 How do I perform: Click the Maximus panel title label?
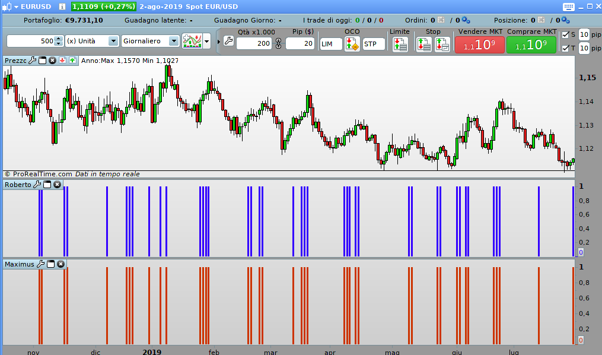click(x=20, y=264)
